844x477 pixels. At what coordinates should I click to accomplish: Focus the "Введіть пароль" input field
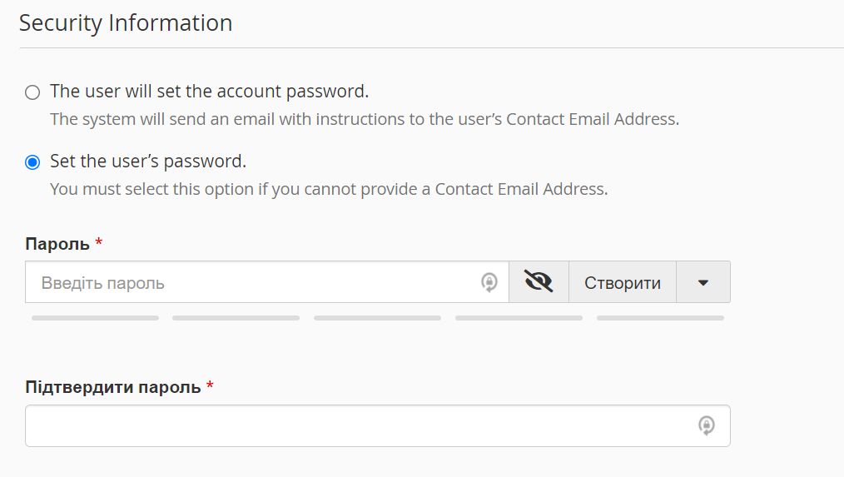point(250,282)
